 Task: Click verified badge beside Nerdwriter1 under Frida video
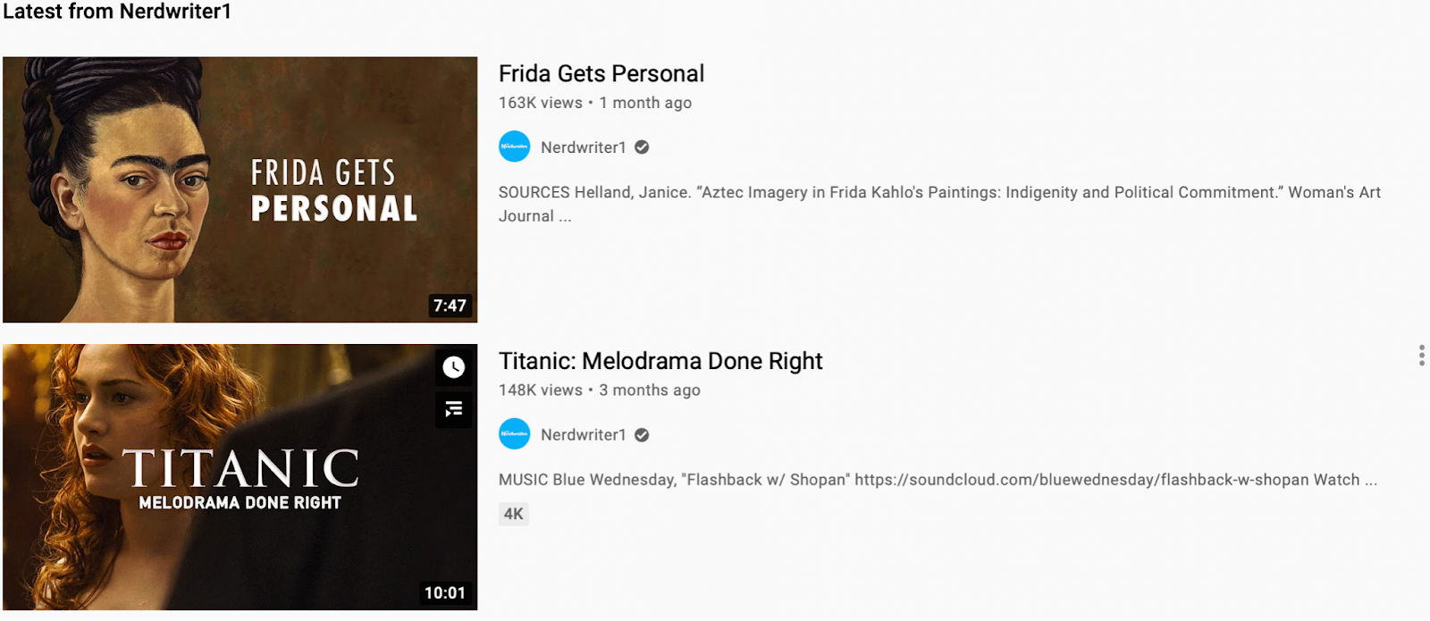[642, 147]
